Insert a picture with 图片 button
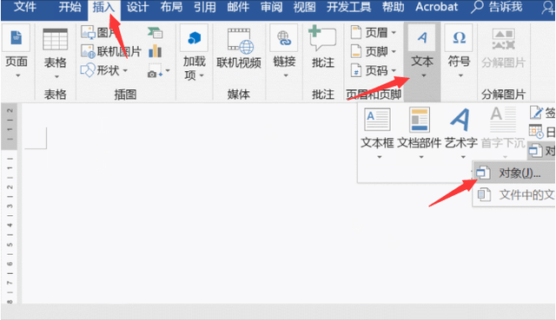 (99, 33)
